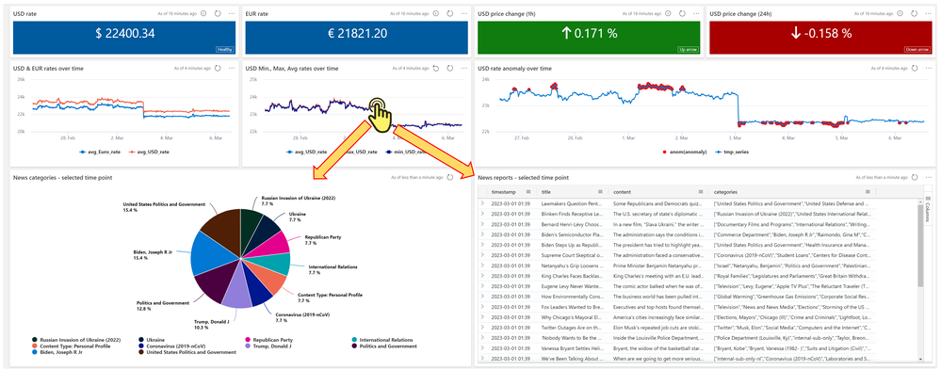Click the green 0.171 % change card
Screen dimensions: 941x370
coord(589,39)
